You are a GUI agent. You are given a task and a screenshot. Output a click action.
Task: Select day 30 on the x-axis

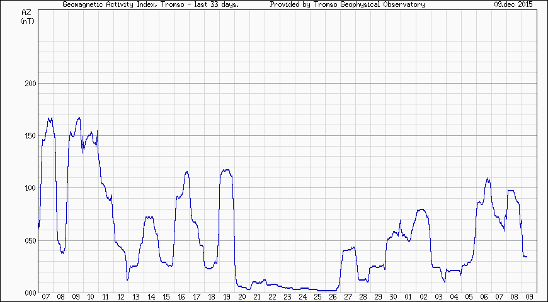tap(393, 297)
